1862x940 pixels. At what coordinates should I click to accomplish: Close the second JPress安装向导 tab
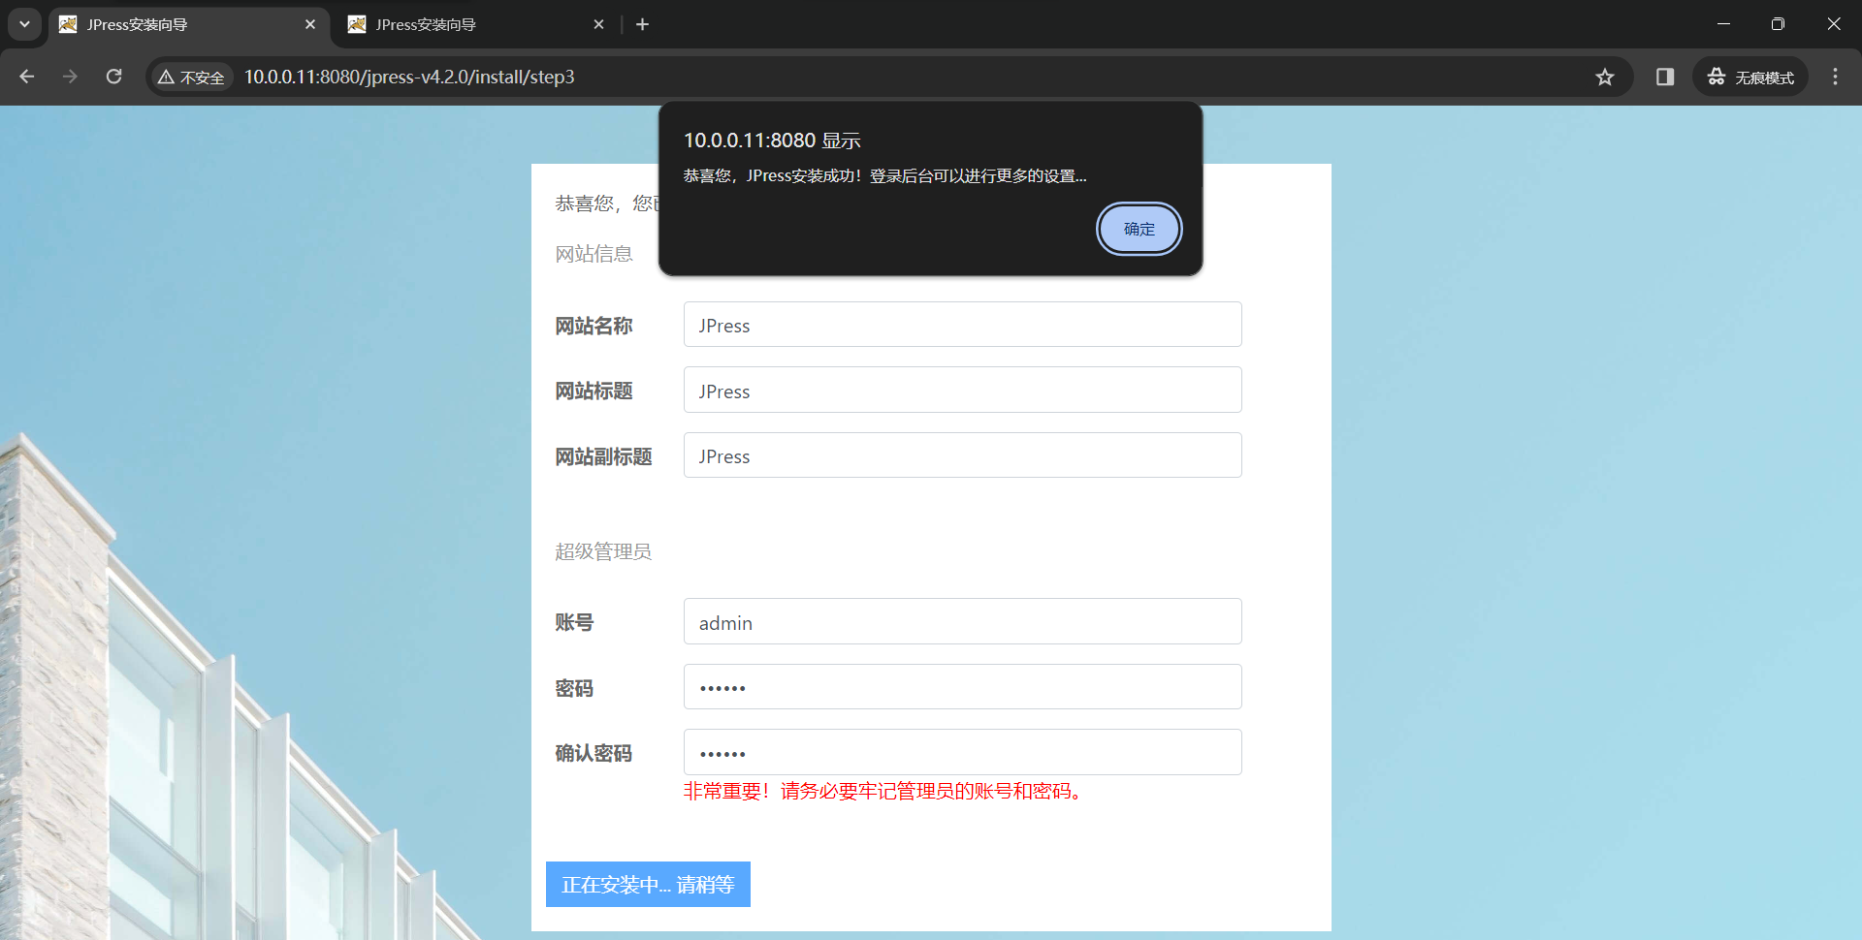pos(598,24)
